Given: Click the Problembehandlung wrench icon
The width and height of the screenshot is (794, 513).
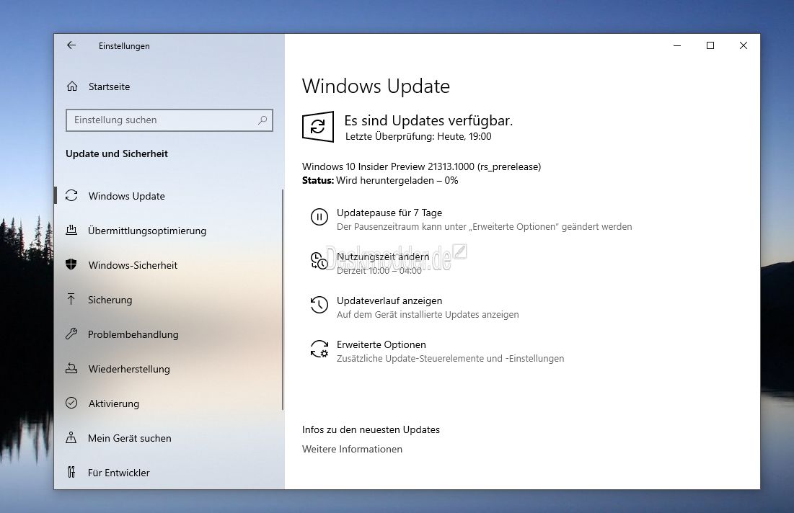Looking at the screenshot, I should coord(71,334).
